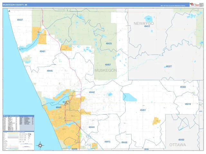Select ZIP code label 49457
The height and width of the screenshot is (154, 206).
tap(108, 65)
